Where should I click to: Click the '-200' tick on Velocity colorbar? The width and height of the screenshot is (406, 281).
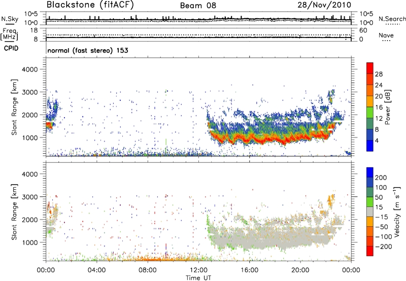click(x=383, y=247)
